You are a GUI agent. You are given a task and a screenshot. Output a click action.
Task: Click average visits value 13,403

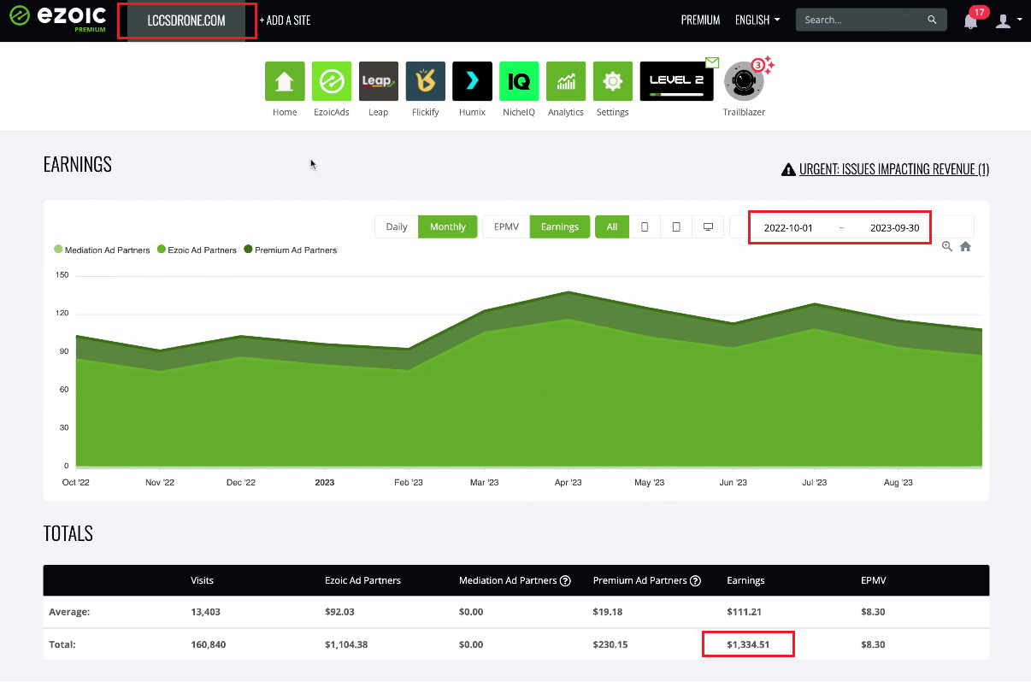pyautogui.click(x=206, y=612)
